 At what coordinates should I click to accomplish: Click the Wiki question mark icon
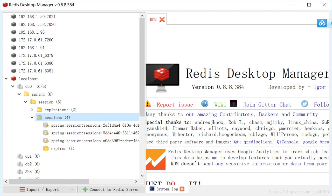205,104
